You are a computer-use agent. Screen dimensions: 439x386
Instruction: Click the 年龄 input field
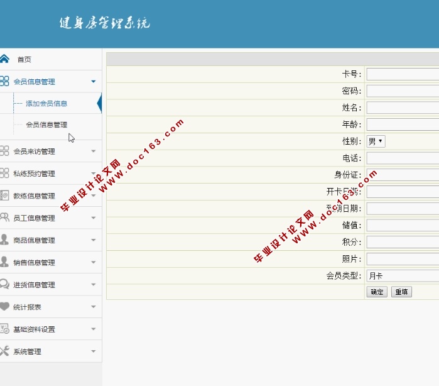[403, 124]
